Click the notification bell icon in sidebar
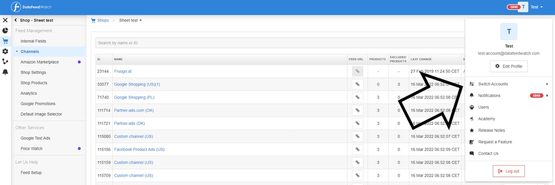The height and width of the screenshot is (185, 555). point(5,72)
